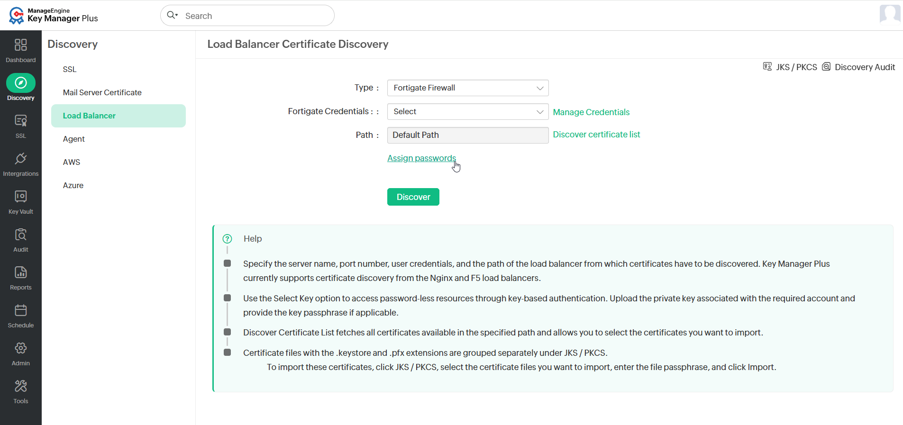Open the Dashboard sidebar icon
This screenshot has width=903, height=425.
pos(21,45)
